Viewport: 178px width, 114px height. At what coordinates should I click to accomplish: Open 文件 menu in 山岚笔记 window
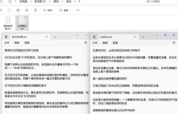click(95, 43)
